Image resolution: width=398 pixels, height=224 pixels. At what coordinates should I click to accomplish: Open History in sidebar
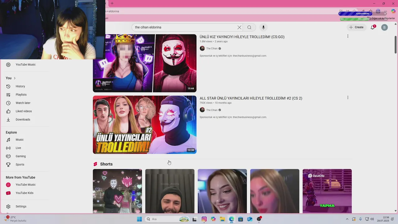coord(20,86)
